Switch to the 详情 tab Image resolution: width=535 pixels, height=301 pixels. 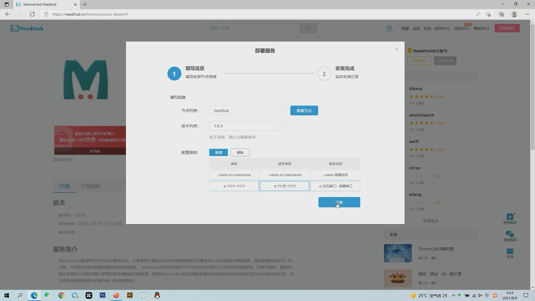coord(64,186)
